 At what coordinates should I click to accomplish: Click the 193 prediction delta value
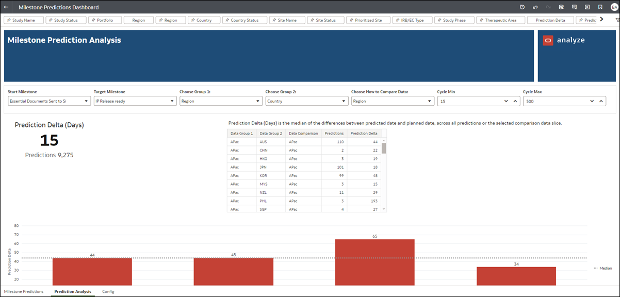tap(374, 201)
